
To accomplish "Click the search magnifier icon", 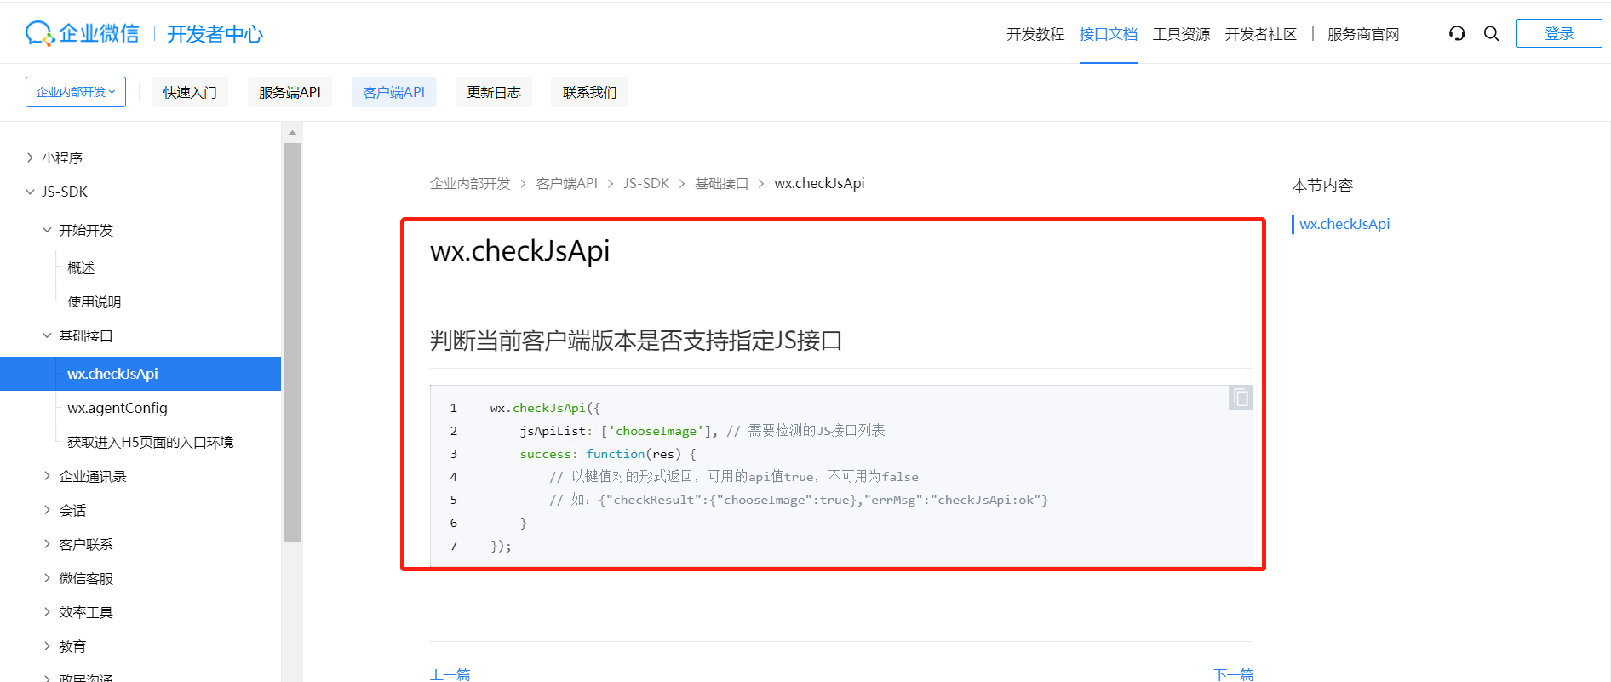I will point(1491,33).
